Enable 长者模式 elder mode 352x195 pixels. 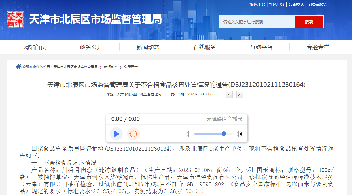[x=296, y=4]
